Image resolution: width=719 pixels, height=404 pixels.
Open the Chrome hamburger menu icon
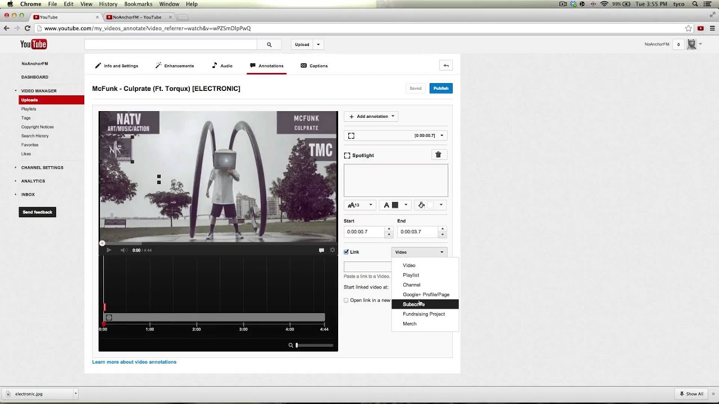712,28
